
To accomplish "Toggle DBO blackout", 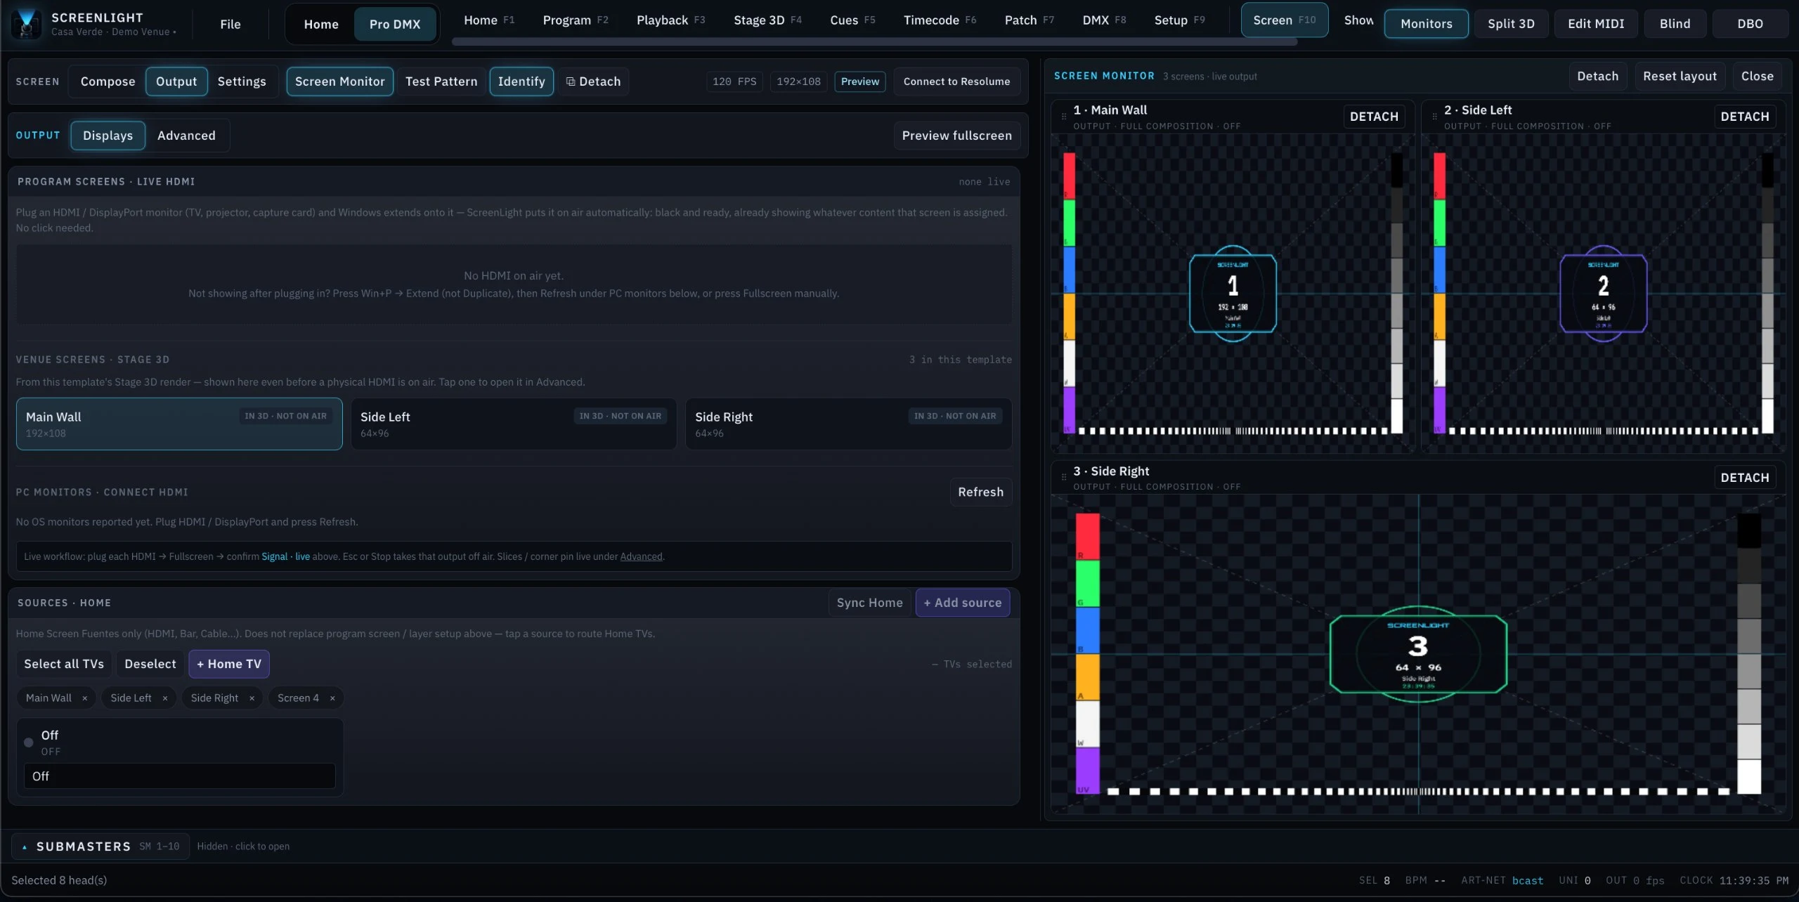I will click(1750, 24).
